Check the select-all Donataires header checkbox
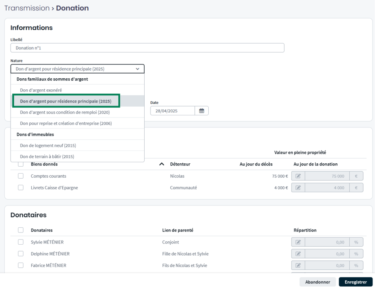Image resolution: width=375 pixels, height=290 pixels. [21, 230]
